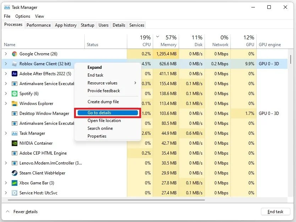Image resolution: width=296 pixels, height=222 pixels.
Task: Sort by the Name column header
Action: pyautogui.click(x=43, y=41)
